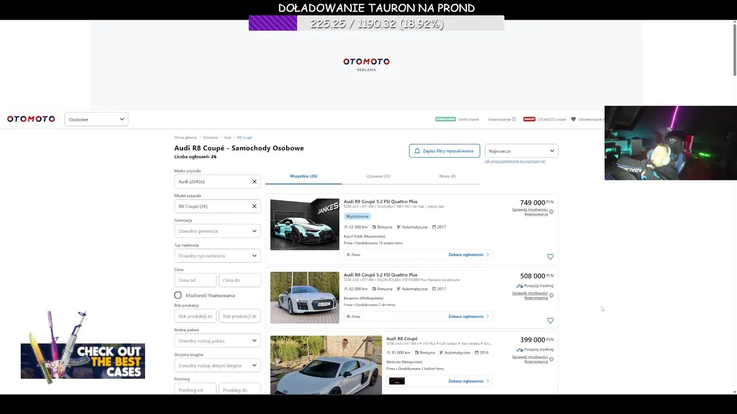Click financing info icon for 508 000 listing
Viewport: 737px width, 414px height.
point(551,296)
